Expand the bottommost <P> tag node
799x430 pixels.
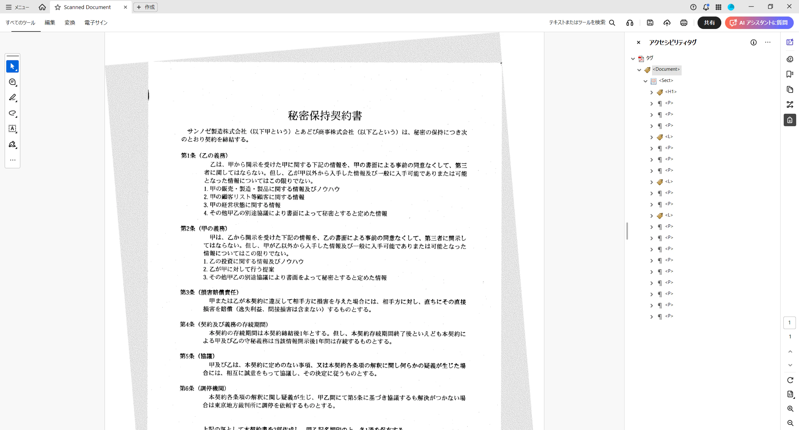(x=652, y=317)
